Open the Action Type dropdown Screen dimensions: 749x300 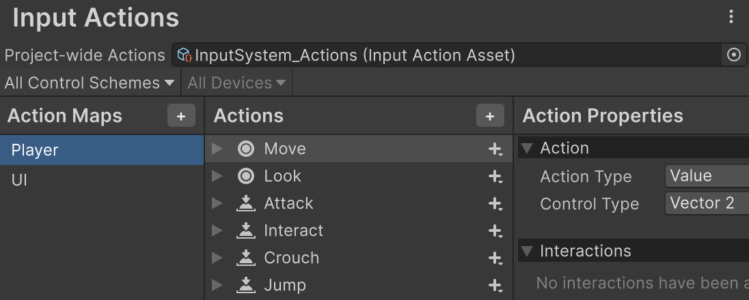[x=707, y=176]
